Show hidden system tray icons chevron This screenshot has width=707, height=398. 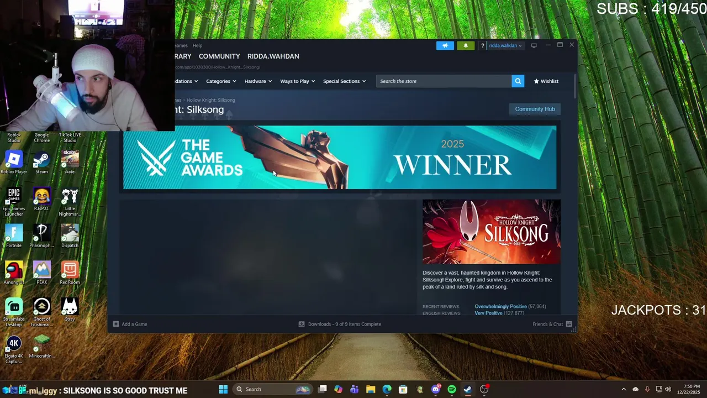pyautogui.click(x=624, y=389)
